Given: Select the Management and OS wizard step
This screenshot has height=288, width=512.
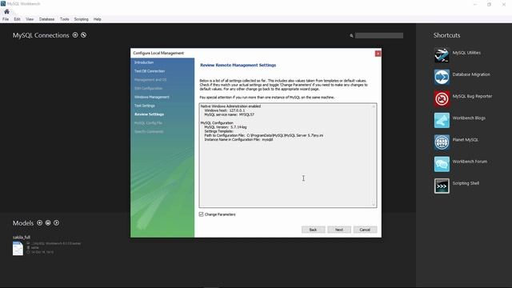Looking at the screenshot, I should pos(150,80).
